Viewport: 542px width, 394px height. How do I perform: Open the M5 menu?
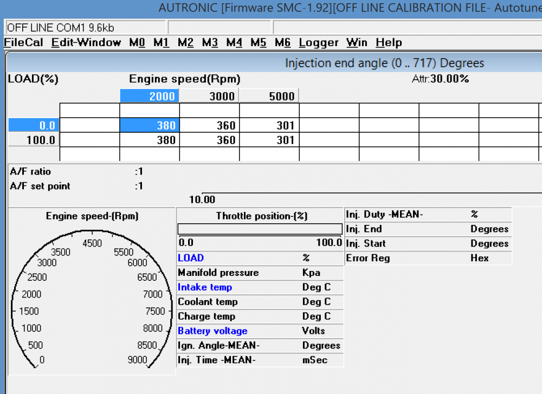point(258,42)
